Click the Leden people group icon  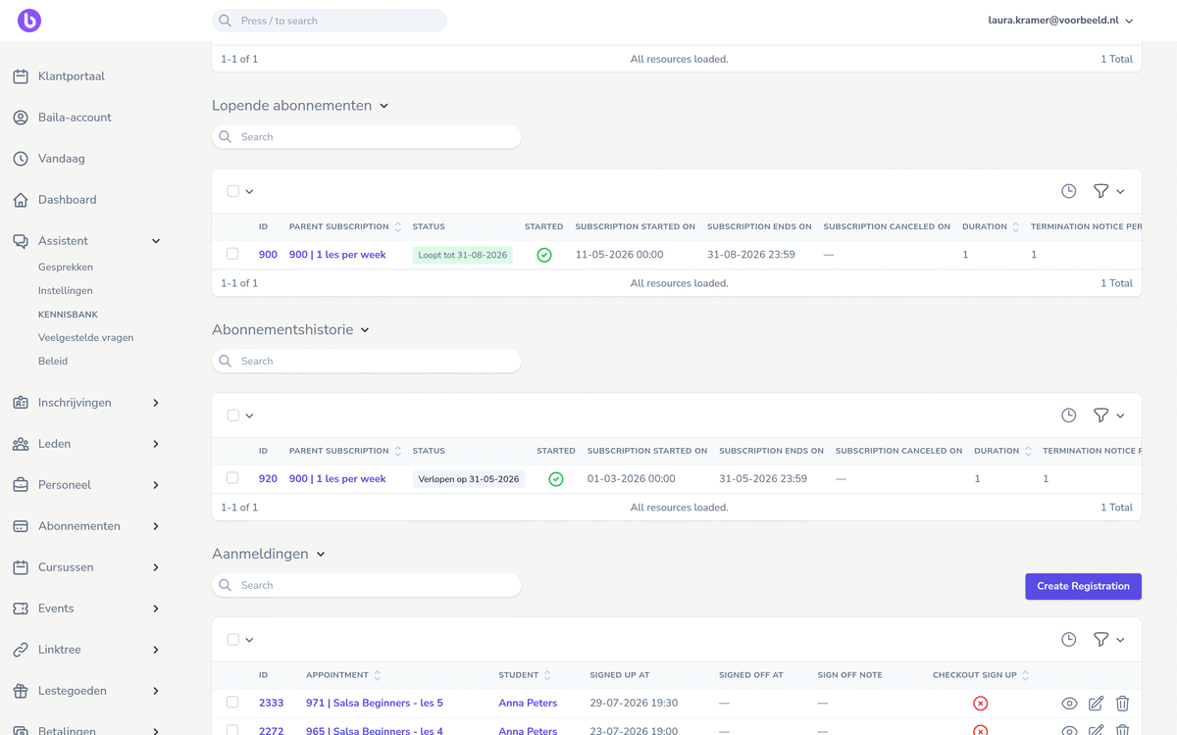point(21,444)
